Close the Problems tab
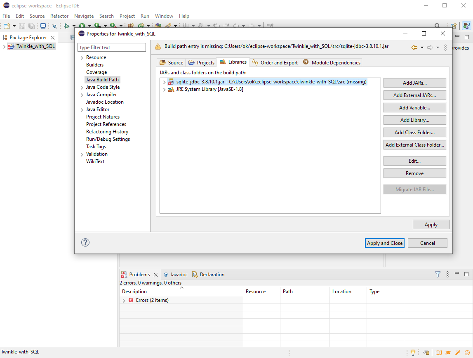This screenshot has width=473, height=358. 155,275
